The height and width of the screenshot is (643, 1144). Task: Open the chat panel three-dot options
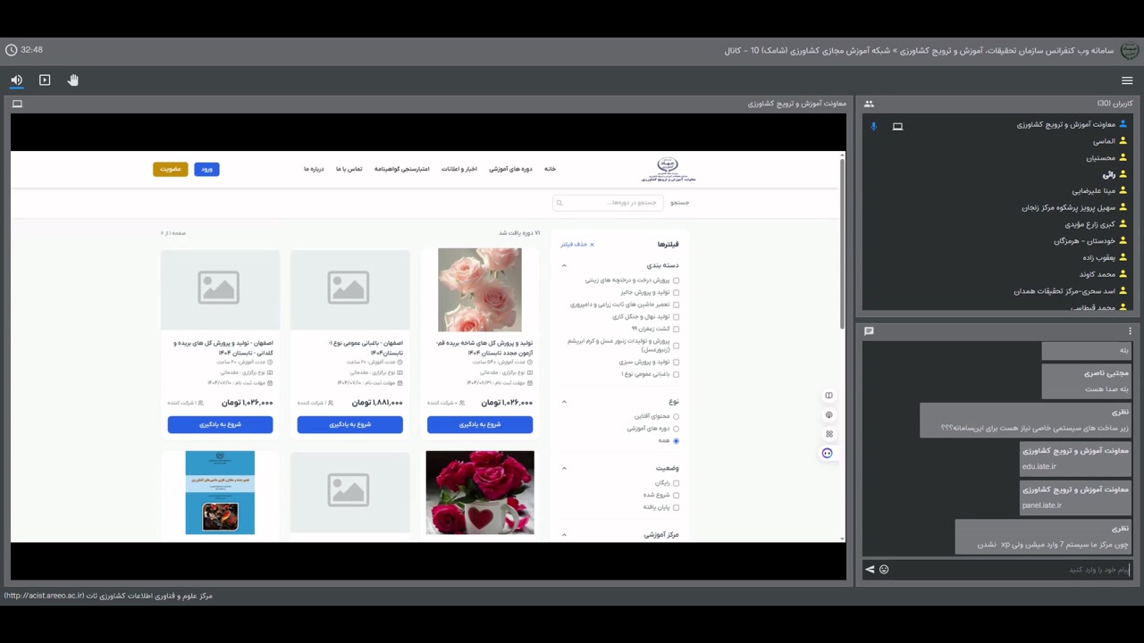(1130, 331)
